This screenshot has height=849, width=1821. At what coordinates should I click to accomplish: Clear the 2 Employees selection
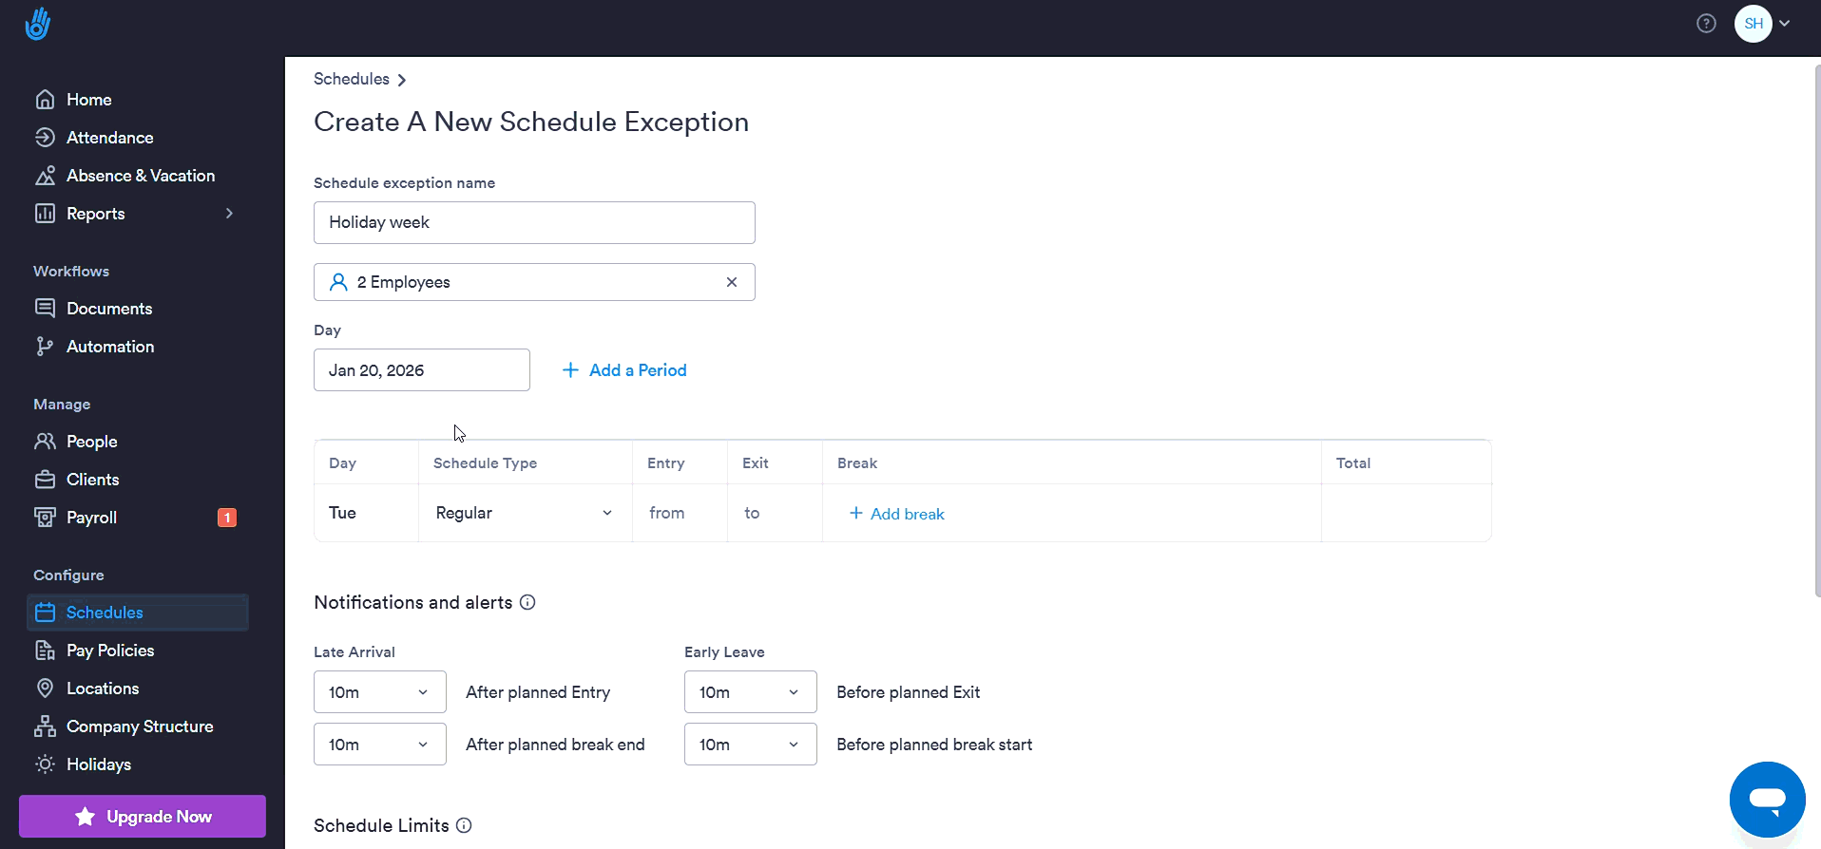click(732, 282)
